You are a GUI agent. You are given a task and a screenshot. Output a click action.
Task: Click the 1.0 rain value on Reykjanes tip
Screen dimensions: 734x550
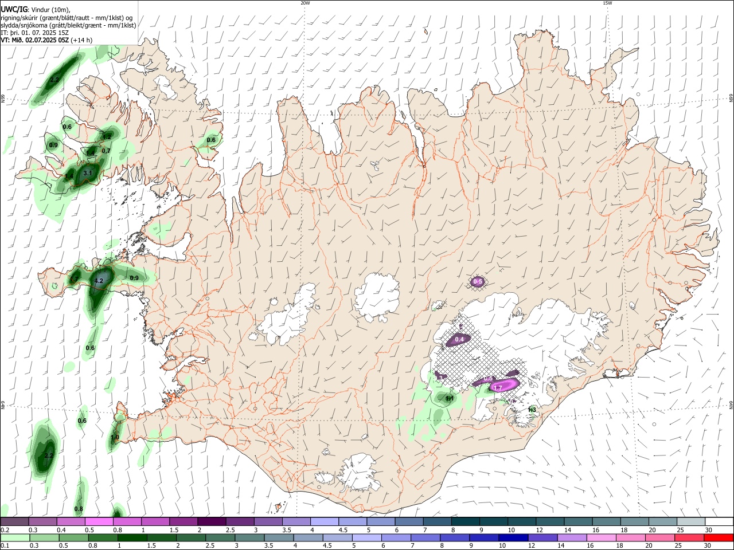click(x=115, y=438)
